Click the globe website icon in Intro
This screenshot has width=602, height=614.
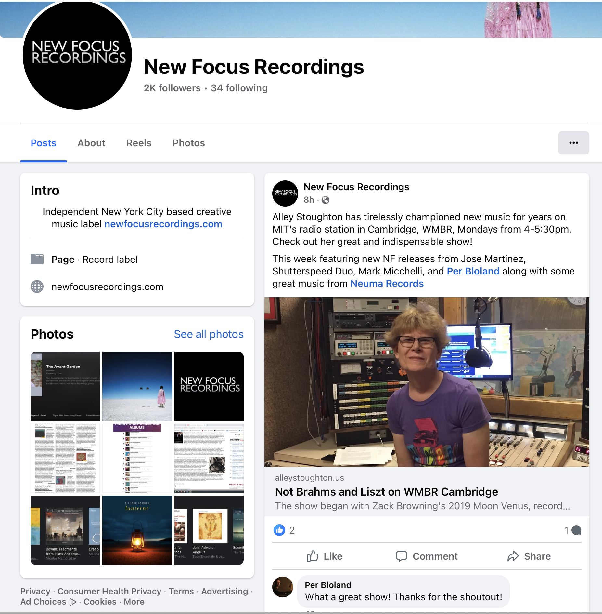[37, 287]
